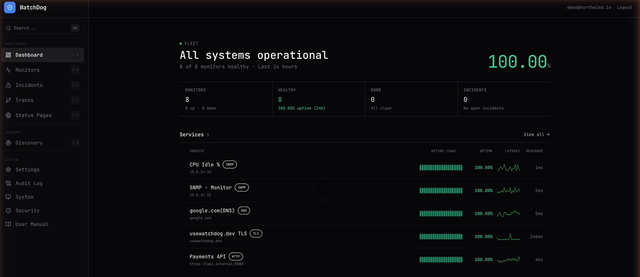The height and width of the screenshot is (277, 640).
Task: Click the TLS badge on usewatchdog.dev TLS
Action: tap(256, 233)
